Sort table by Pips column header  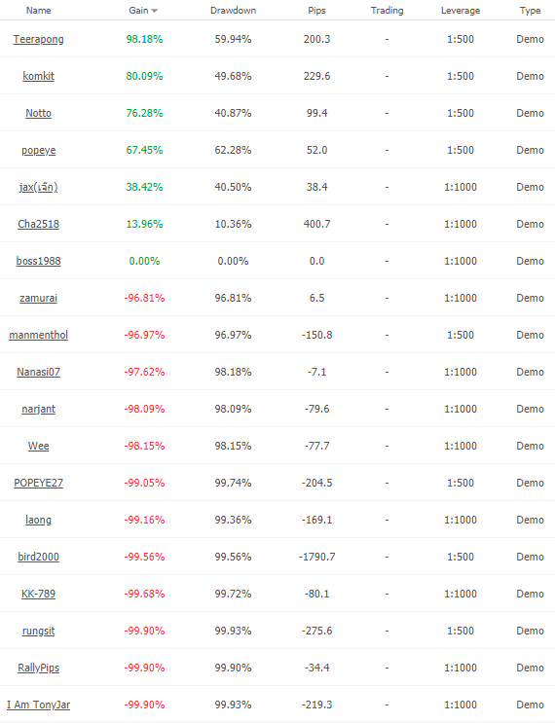317,10
